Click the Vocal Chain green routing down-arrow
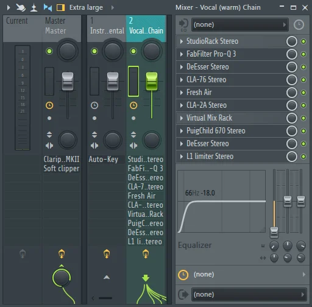Screen dimensions: 312x307 tap(146, 278)
